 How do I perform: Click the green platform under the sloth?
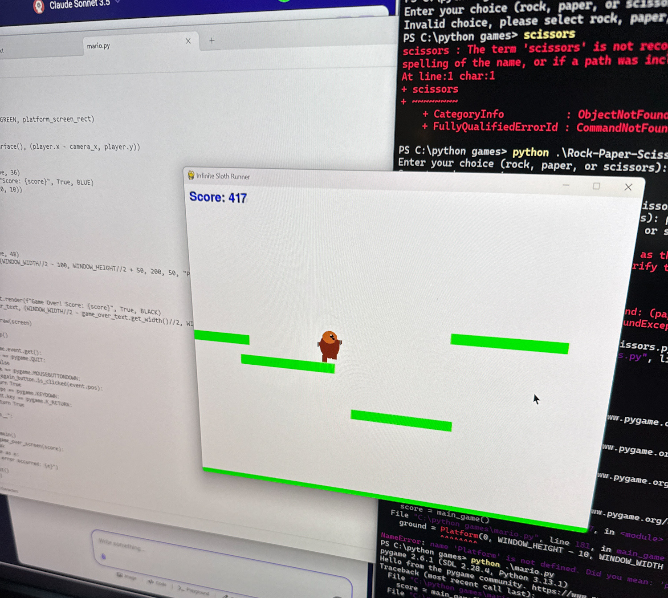click(288, 363)
